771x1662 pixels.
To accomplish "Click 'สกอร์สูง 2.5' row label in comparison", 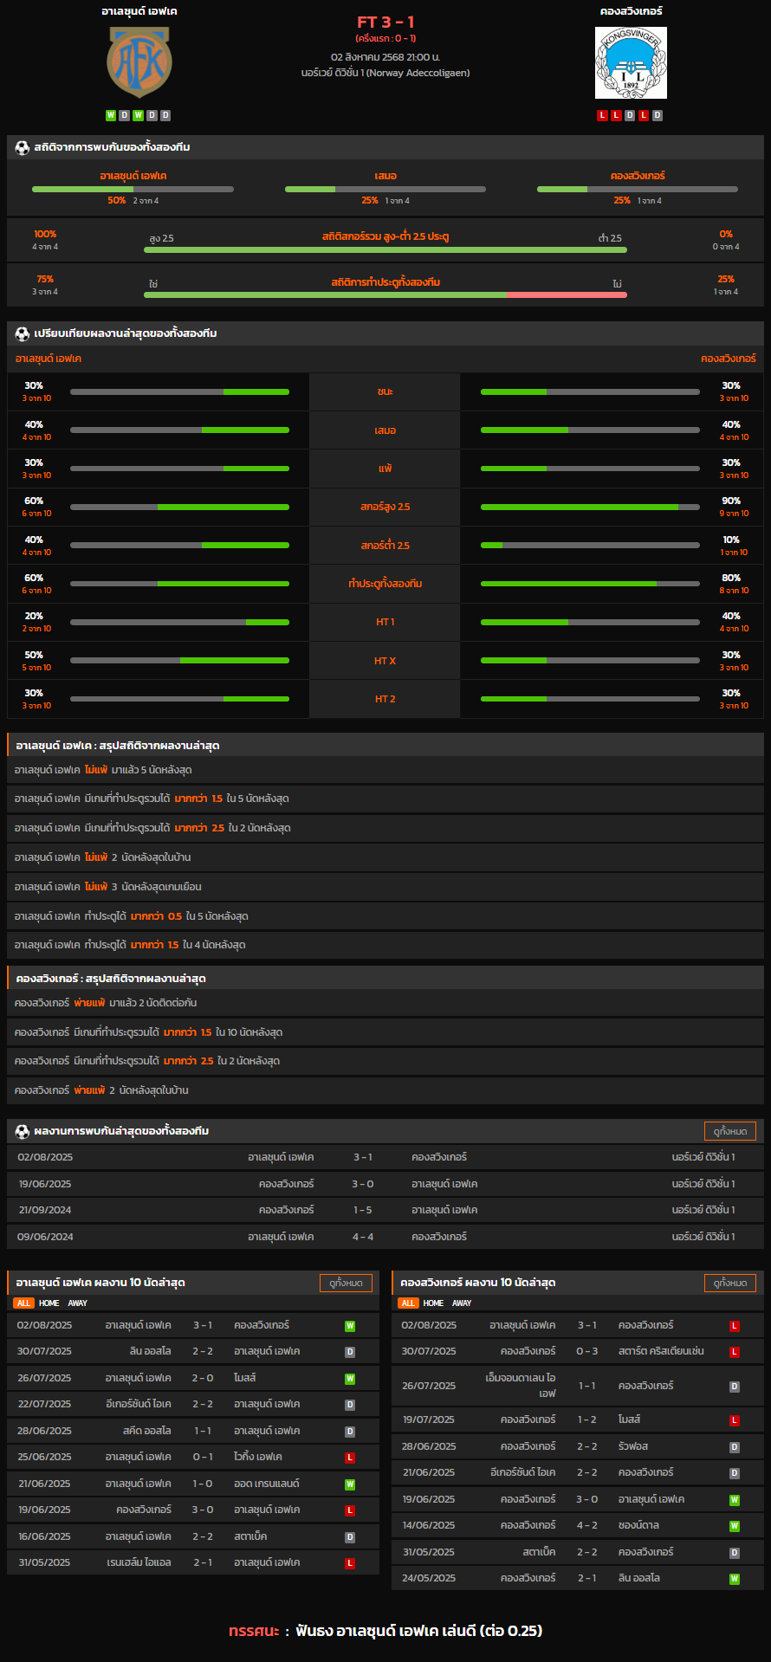I will (x=385, y=507).
